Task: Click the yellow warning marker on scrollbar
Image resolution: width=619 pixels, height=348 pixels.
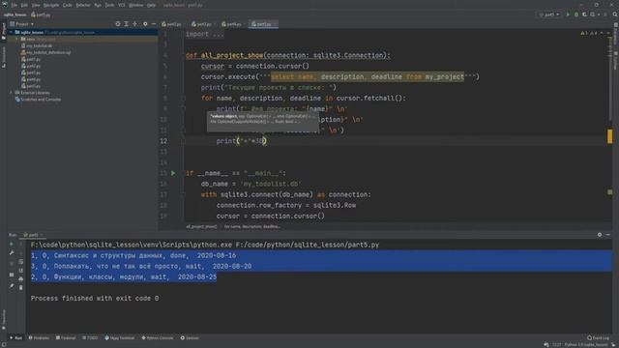Action: 610,136
